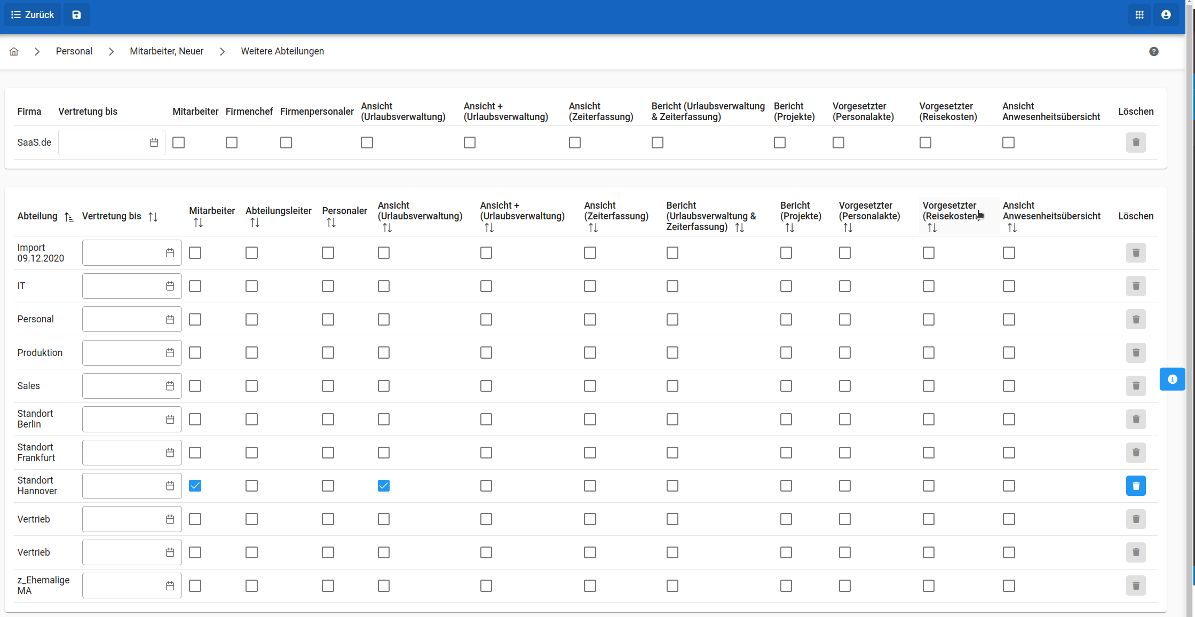Click the blue info side button
Viewport: 1195px width, 617px height.
click(x=1173, y=379)
